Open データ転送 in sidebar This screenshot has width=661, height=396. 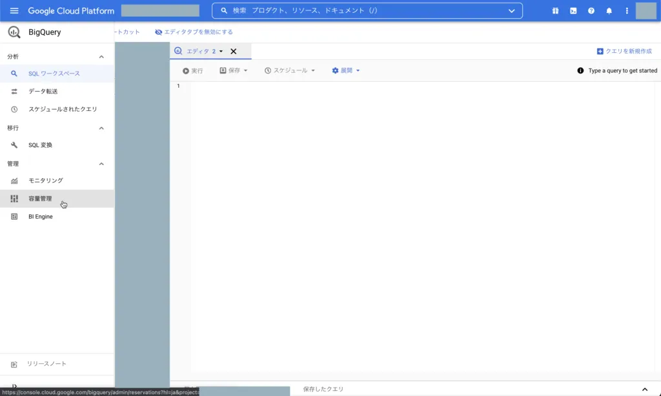57,92
